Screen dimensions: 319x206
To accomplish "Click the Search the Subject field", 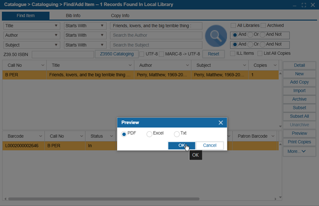I will (x=156, y=45).
